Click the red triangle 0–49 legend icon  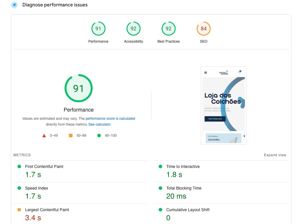[44, 136]
